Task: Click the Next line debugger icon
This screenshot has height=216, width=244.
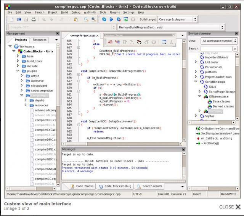Action: point(125,42)
